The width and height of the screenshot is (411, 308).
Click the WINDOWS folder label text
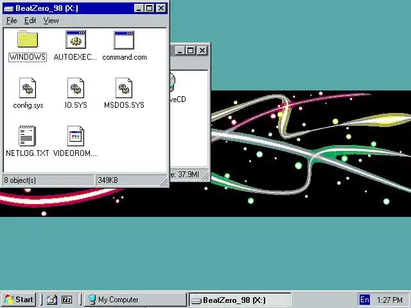pyautogui.click(x=28, y=57)
